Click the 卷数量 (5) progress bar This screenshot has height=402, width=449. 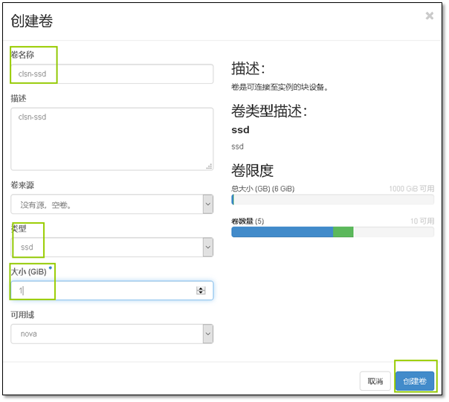pos(333,232)
